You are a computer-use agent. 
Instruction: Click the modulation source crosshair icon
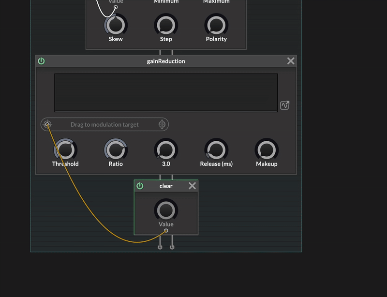point(47,124)
